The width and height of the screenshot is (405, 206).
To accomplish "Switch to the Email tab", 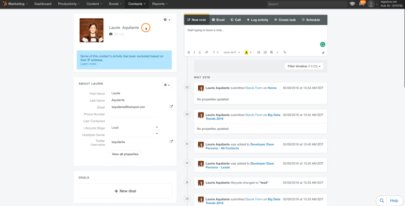I will [218, 20].
